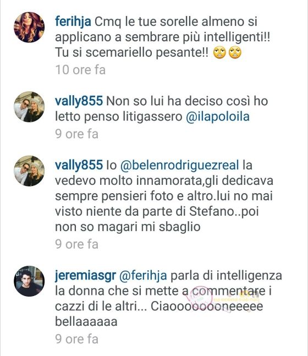Screen dimensions: 308x356
Task: Open jeremiasgr's profile picture
Action: 29,281
